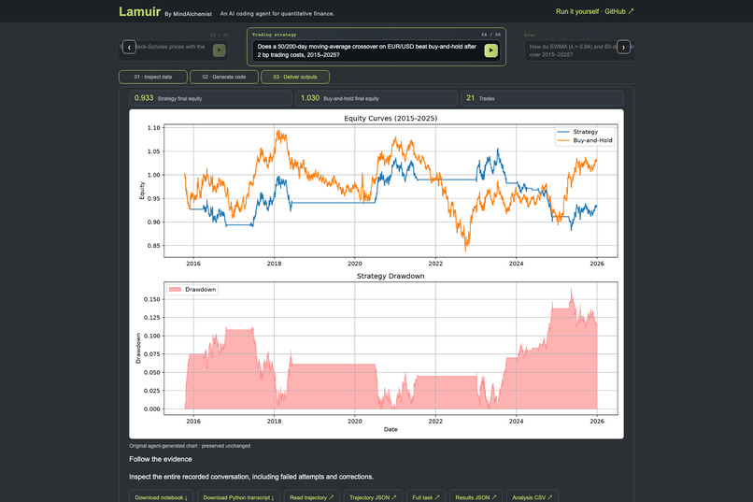Click the Equity Curves (2015-2025) chart title
Image resolution: width=753 pixels, height=502 pixels.
coord(391,118)
